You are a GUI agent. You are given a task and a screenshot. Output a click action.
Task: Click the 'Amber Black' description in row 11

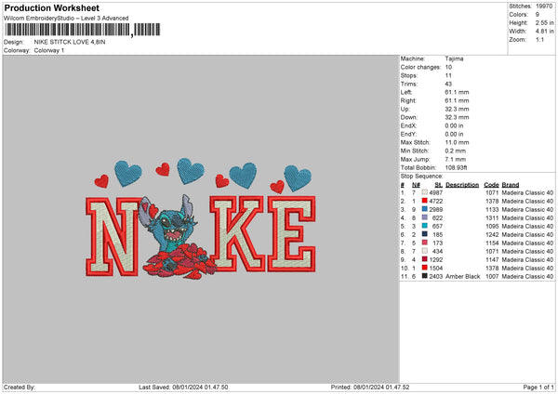click(x=463, y=276)
